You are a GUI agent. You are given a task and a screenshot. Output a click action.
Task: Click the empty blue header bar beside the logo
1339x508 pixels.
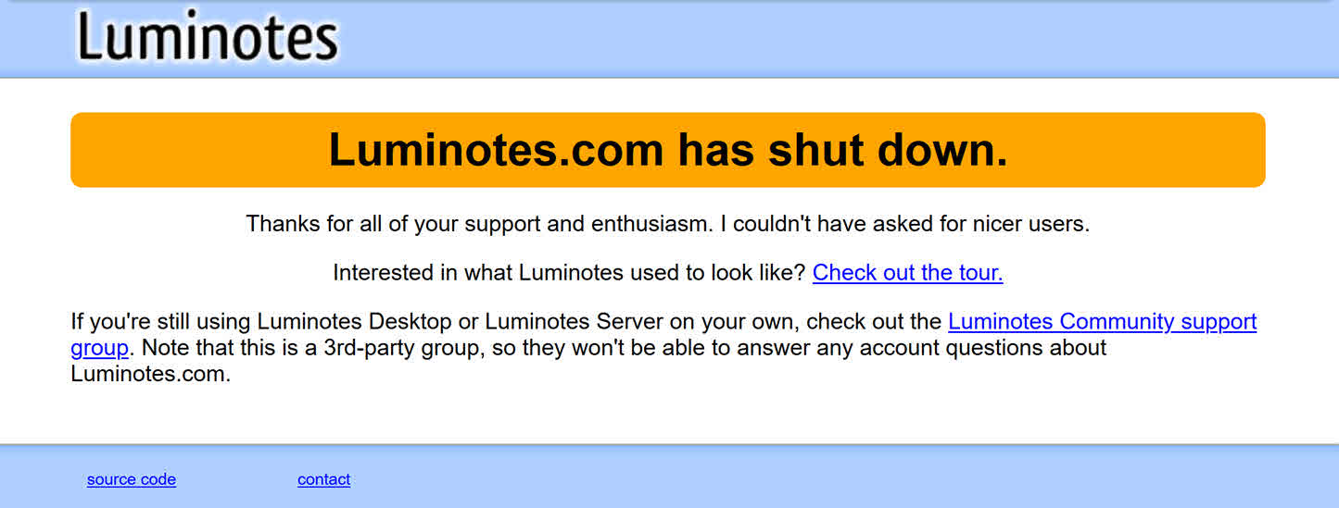click(x=834, y=39)
